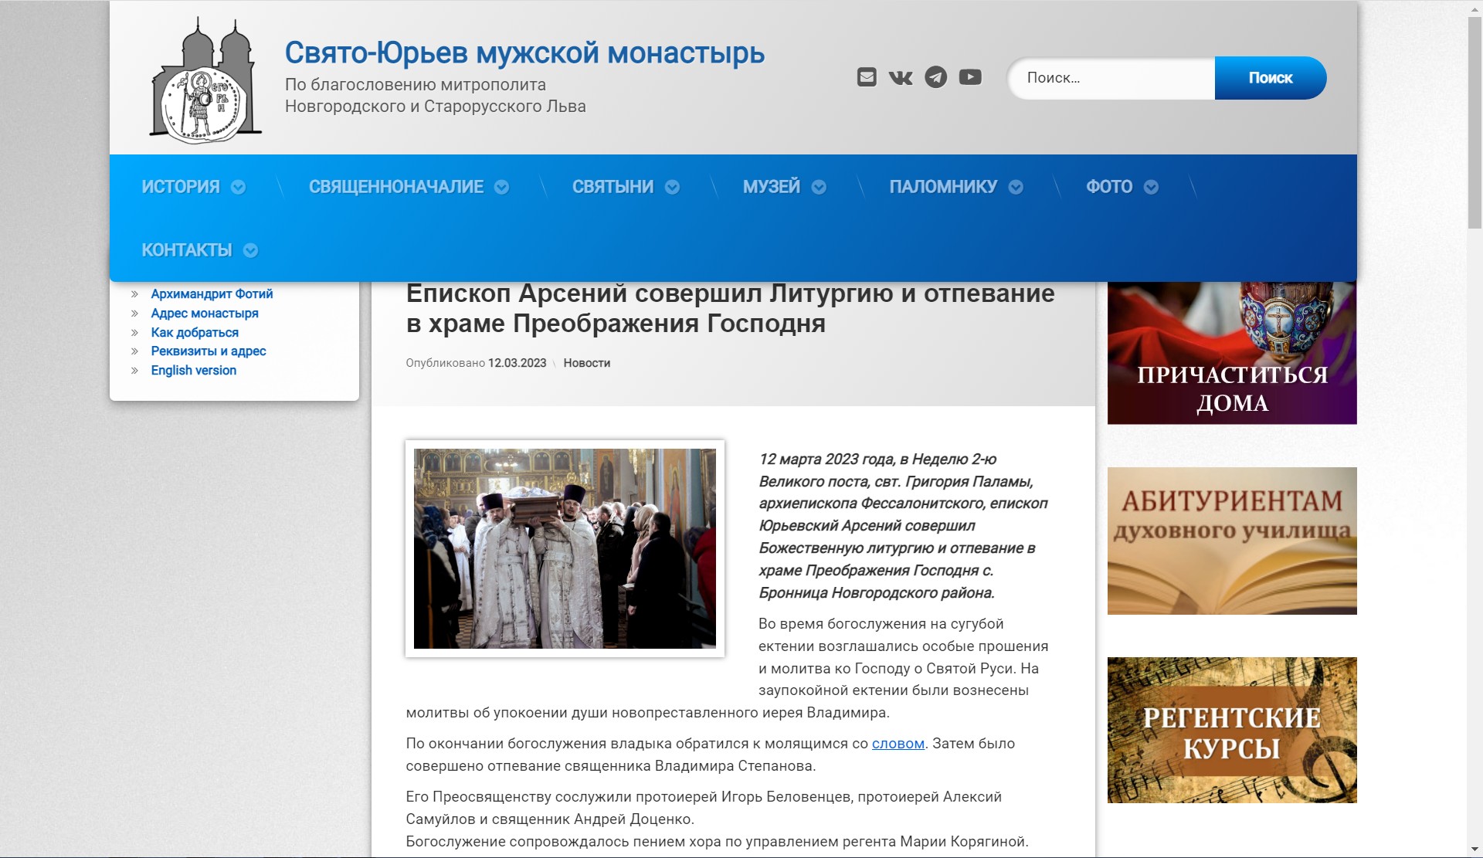Image resolution: width=1483 pixels, height=858 pixels.
Task: Open the АБИТУРИЕНТАМ духовного училища banner
Action: tap(1232, 541)
